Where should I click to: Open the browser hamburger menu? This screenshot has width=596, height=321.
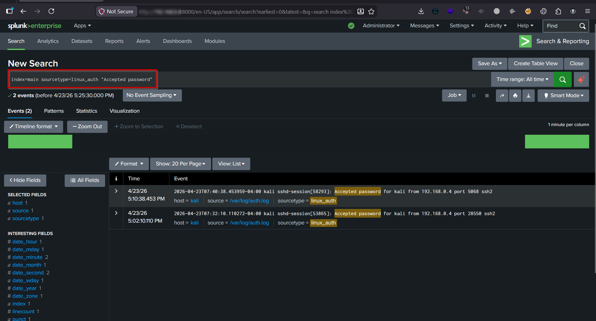[x=588, y=11]
